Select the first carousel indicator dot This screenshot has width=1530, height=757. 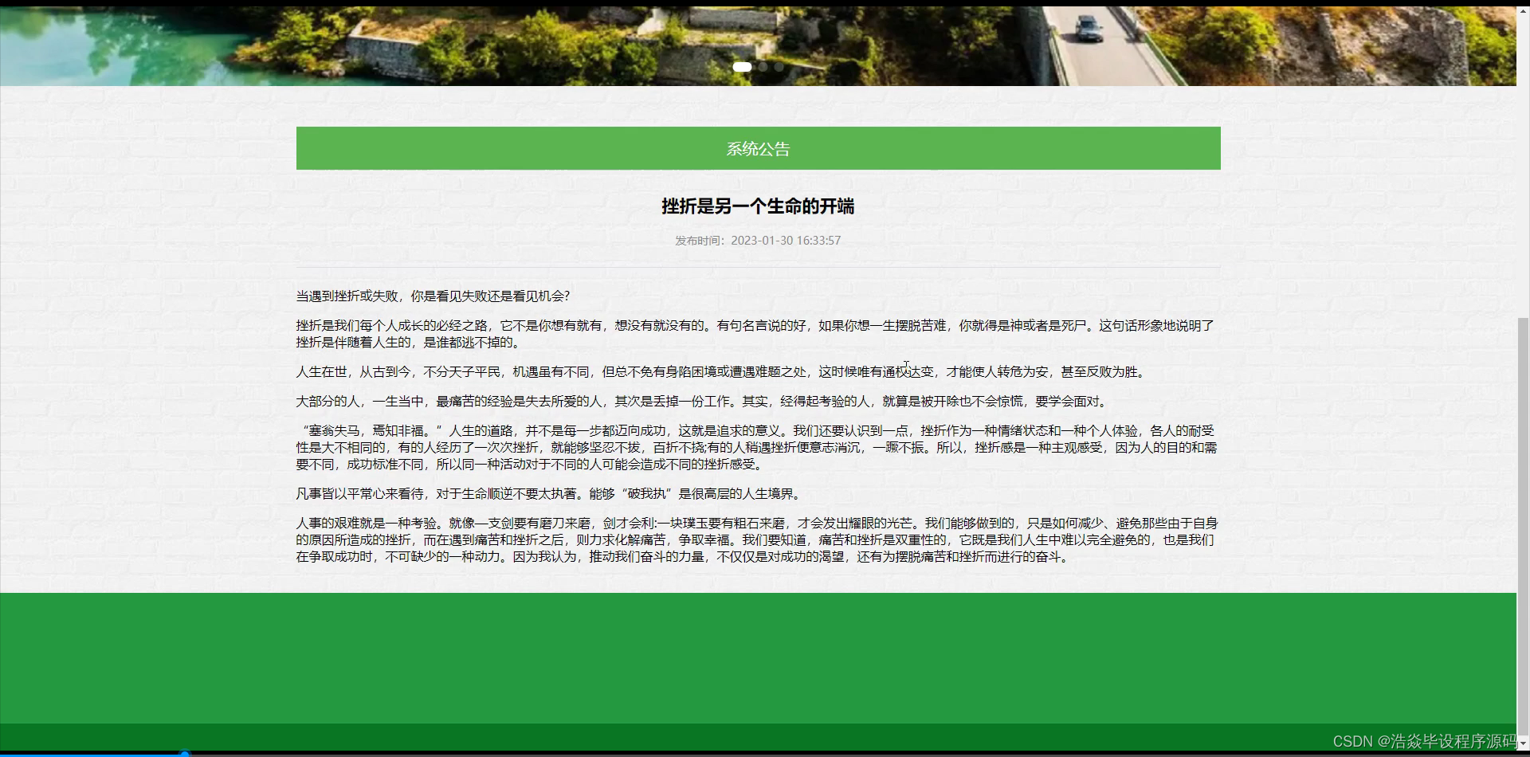[x=742, y=67]
